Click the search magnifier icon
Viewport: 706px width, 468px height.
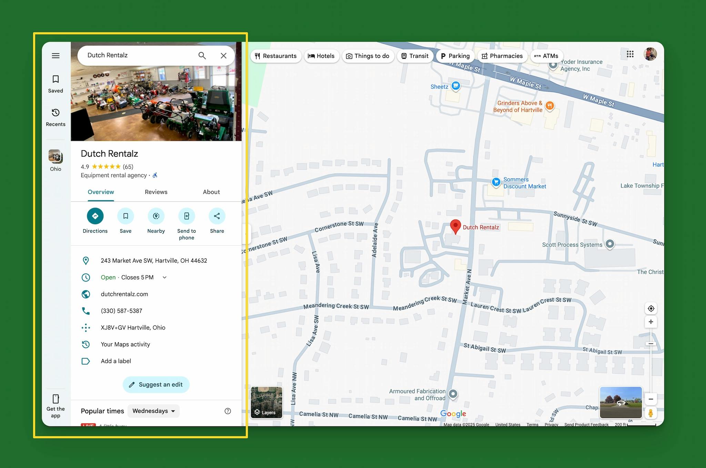tap(202, 55)
